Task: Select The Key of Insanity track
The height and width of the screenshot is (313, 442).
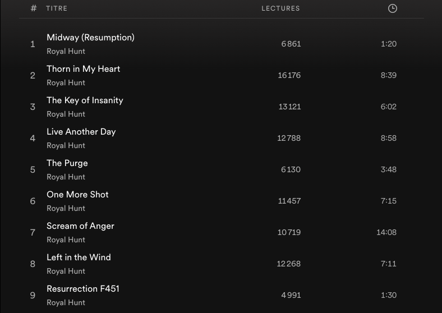Action: (85, 100)
